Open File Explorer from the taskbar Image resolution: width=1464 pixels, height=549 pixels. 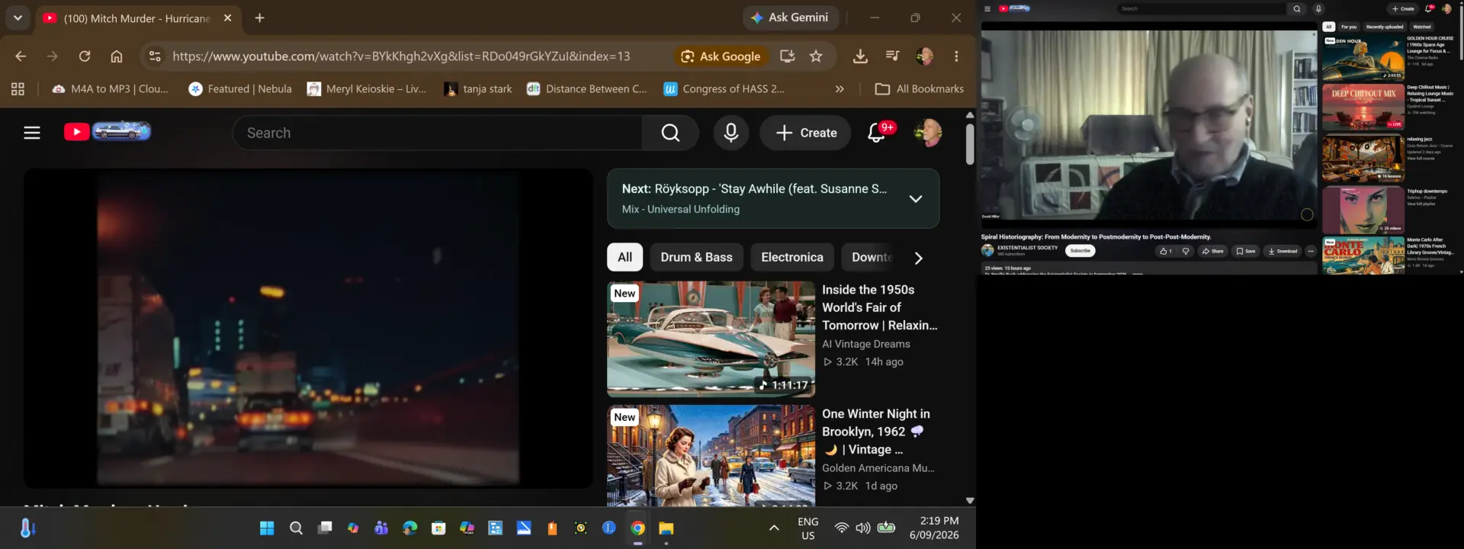click(666, 528)
